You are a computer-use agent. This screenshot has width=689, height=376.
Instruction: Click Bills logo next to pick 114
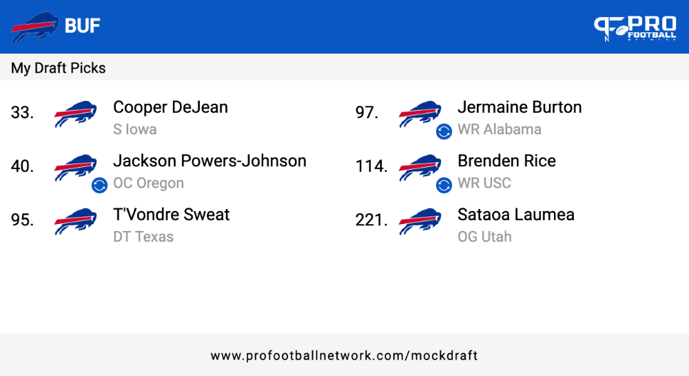click(x=420, y=168)
